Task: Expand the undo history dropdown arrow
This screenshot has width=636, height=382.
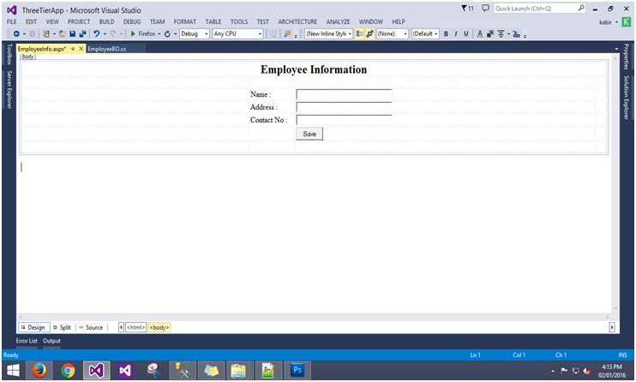Action: point(105,34)
